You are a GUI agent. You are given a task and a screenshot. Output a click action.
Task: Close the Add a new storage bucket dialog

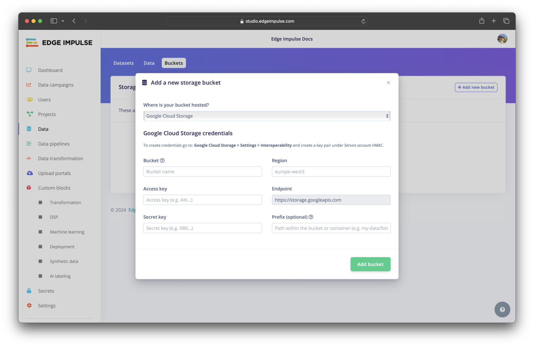pos(389,83)
